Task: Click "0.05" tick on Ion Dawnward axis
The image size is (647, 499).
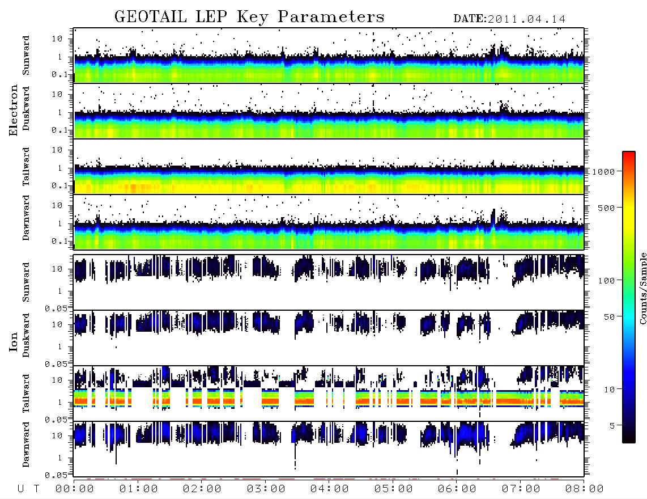Action: (56, 475)
